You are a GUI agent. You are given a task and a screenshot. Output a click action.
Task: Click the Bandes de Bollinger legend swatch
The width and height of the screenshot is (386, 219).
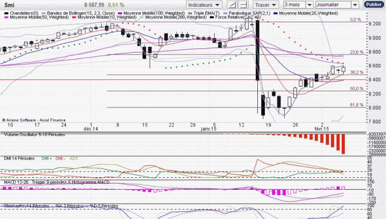pyautogui.click(x=44, y=13)
